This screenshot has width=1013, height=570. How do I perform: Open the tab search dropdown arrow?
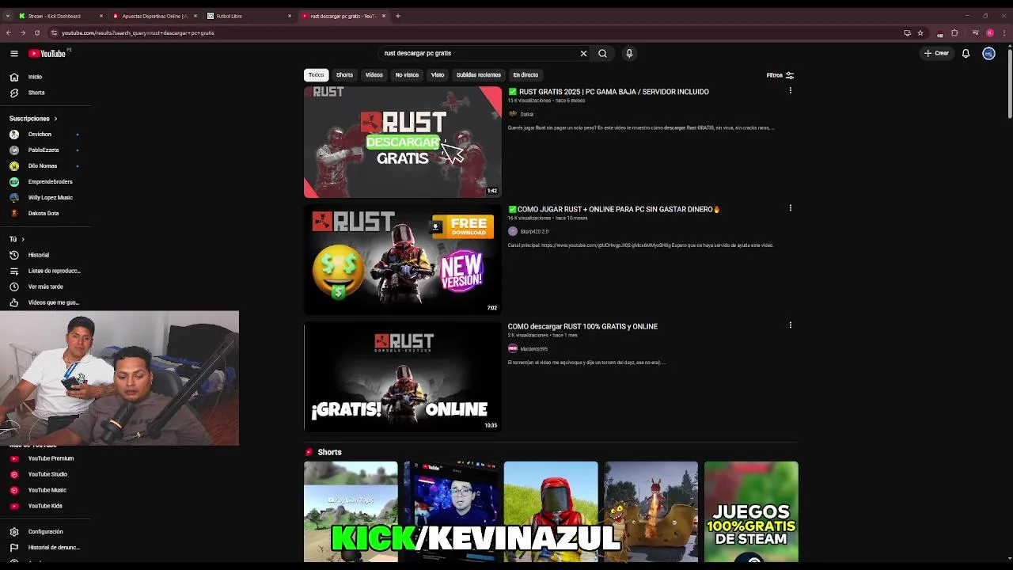[8, 16]
